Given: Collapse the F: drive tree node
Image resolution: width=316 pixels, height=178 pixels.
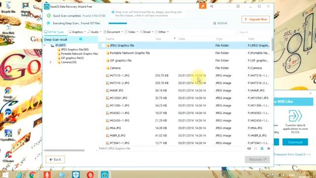Looking at the screenshot, I should pos(44,45).
